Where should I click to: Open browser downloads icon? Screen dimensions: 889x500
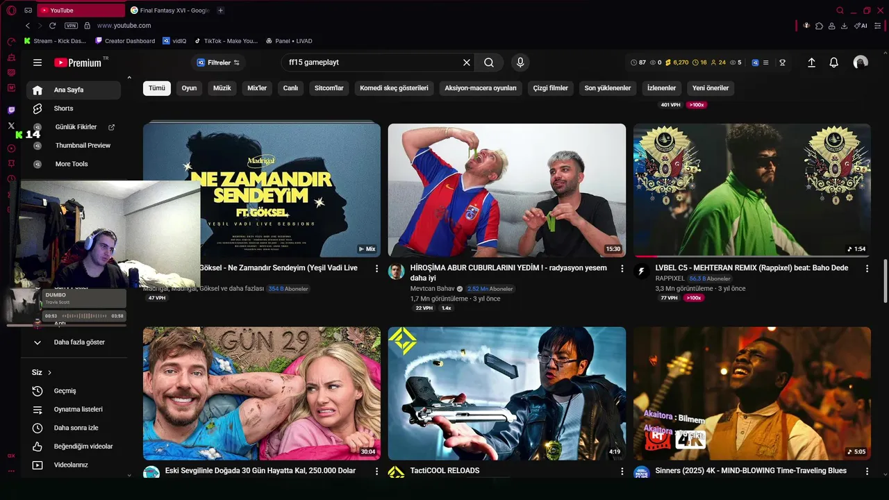click(x=844, y=26)
